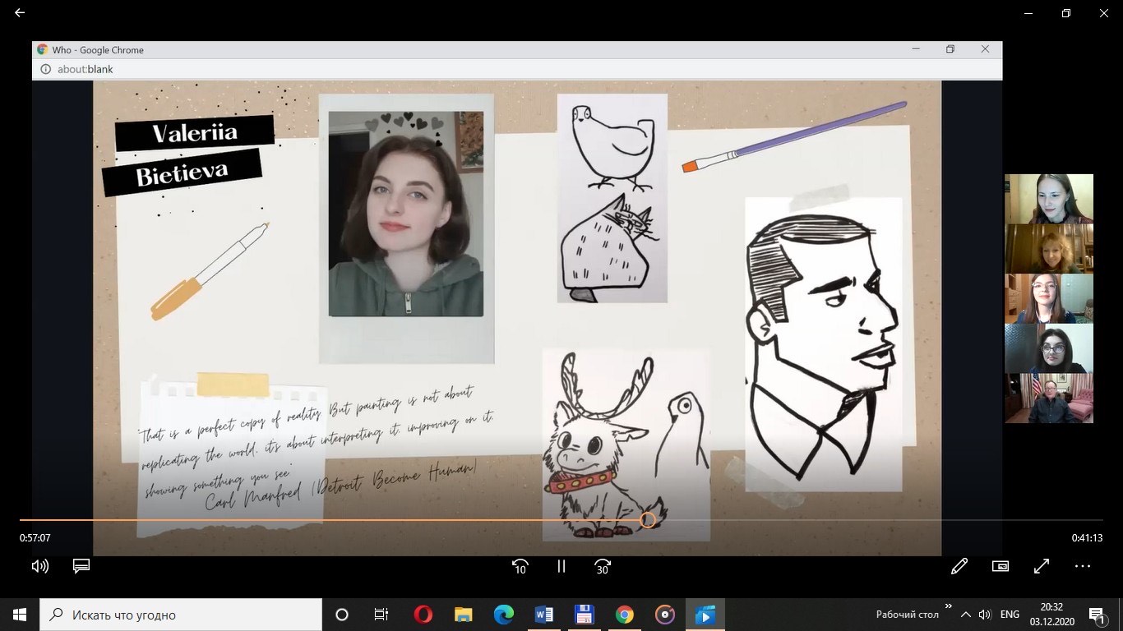Open Opera browser from the taskbar
The height and width of the screenshot is (631, 1123).
[x=423, y=615]
